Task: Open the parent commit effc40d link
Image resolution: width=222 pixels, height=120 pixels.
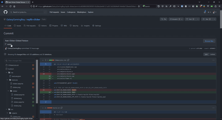Action: (x=199, y=49)
